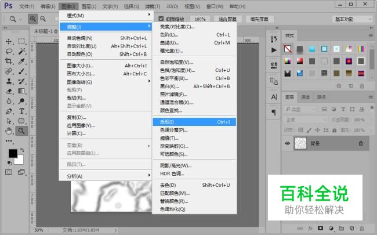
Task: Select the Lasso tool
Action: tap(9, 51)
